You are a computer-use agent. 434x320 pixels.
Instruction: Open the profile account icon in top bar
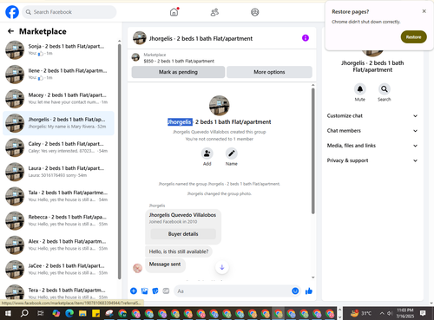coord(254,12)
